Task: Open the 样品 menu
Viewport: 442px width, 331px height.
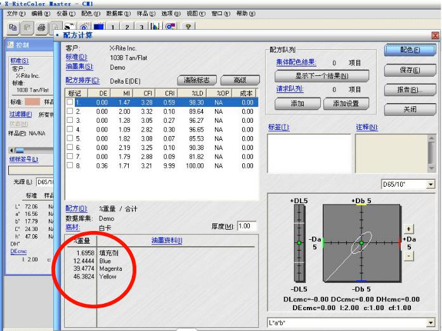Action: (x=146, y=13)
